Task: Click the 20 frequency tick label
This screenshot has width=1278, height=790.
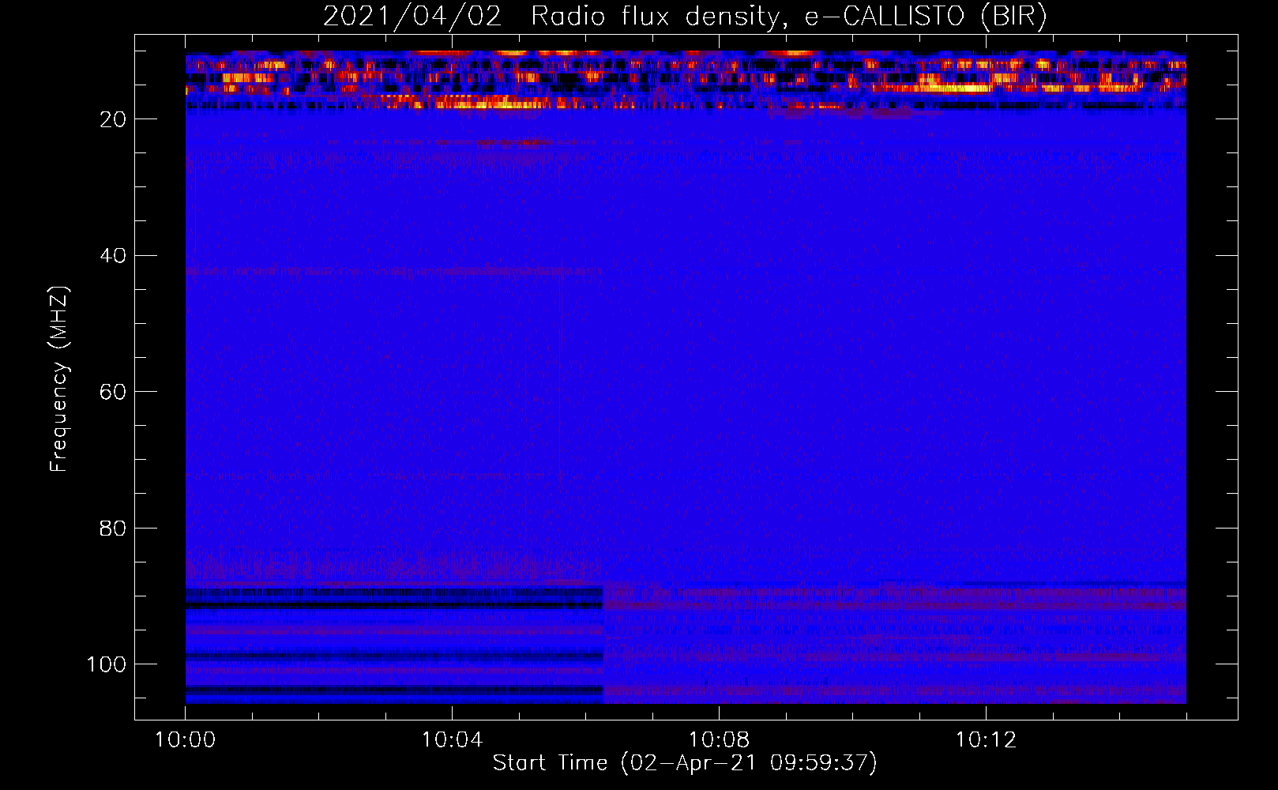Action: (x=113, y=119)
